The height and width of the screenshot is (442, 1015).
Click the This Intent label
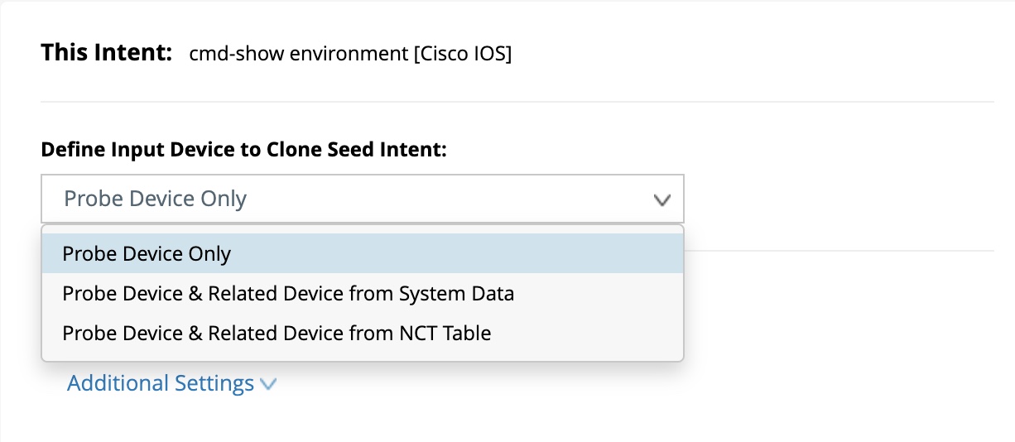[x=106, y=54]
